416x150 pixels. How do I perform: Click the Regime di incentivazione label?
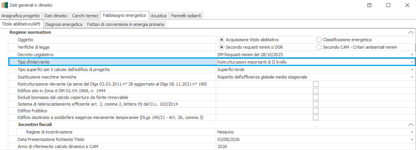tap(49, 132)
